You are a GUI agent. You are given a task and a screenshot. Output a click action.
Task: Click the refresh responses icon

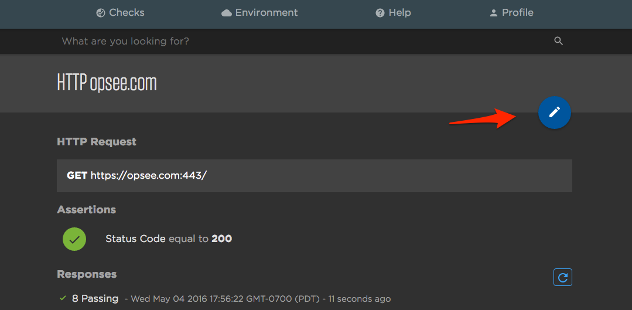click(563, 277)
